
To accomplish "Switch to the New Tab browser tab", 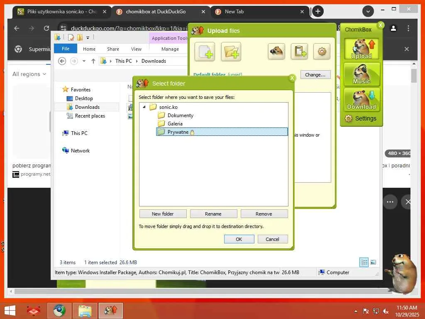I will pos(260,12).
